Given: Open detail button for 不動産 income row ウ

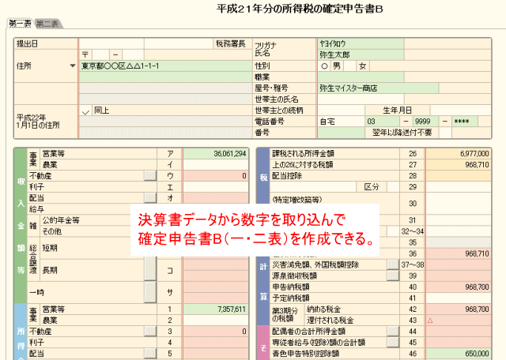Looking at the screenshot, I should coord(150,175).
